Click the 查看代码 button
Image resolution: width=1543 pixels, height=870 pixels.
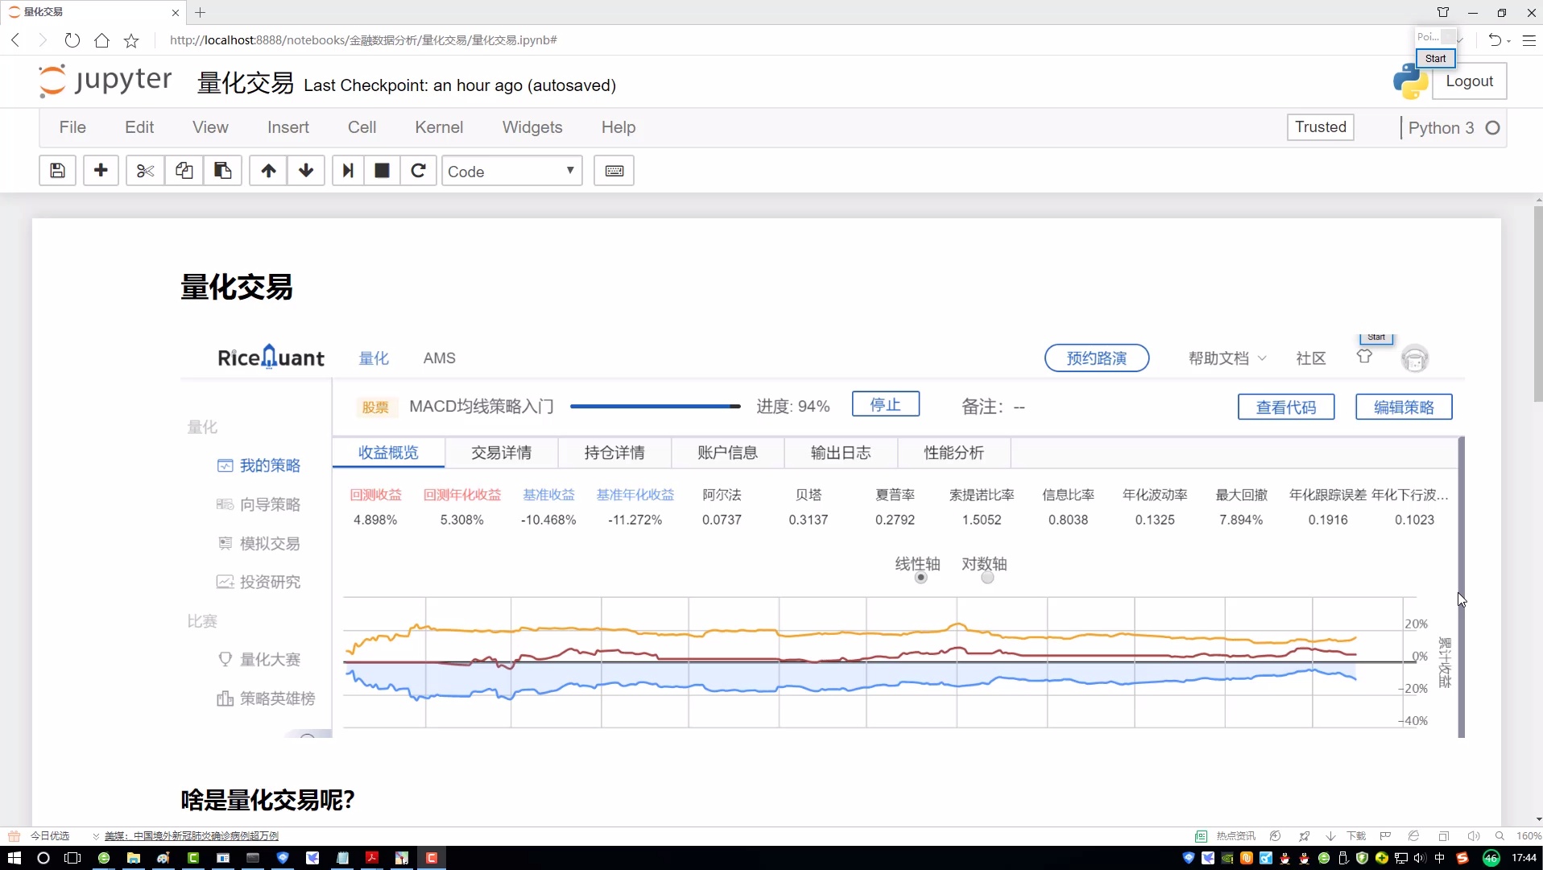[x=1285, y=407]
